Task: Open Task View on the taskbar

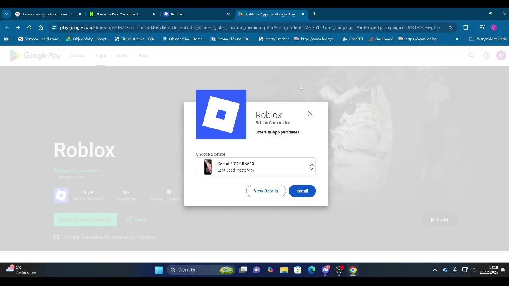Action: 243,270
